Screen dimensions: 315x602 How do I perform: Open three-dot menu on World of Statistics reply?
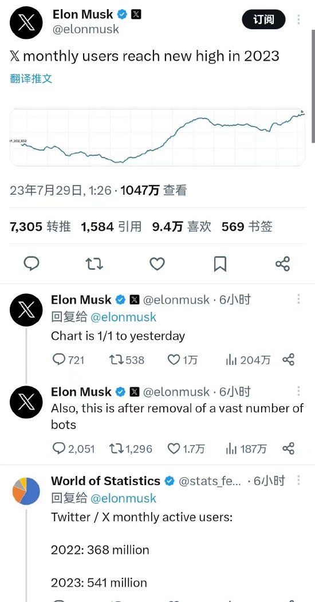pyautogui.click(x=298, y=480)
